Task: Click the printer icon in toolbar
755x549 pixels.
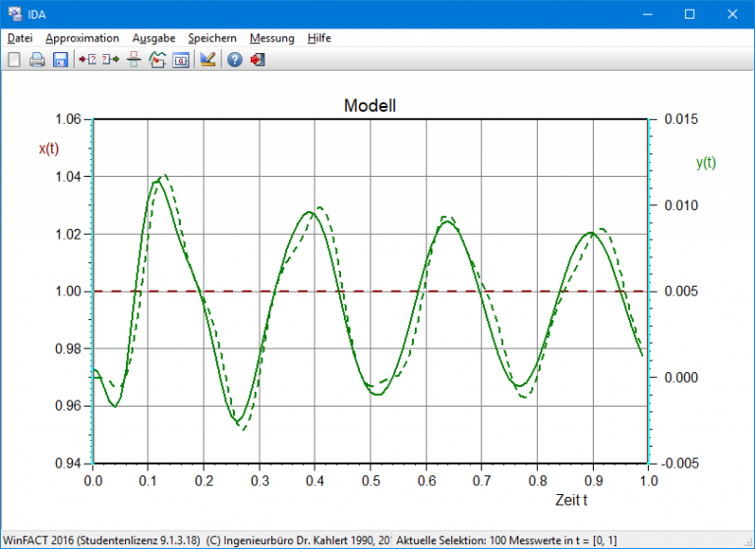Action: point(37,60)
